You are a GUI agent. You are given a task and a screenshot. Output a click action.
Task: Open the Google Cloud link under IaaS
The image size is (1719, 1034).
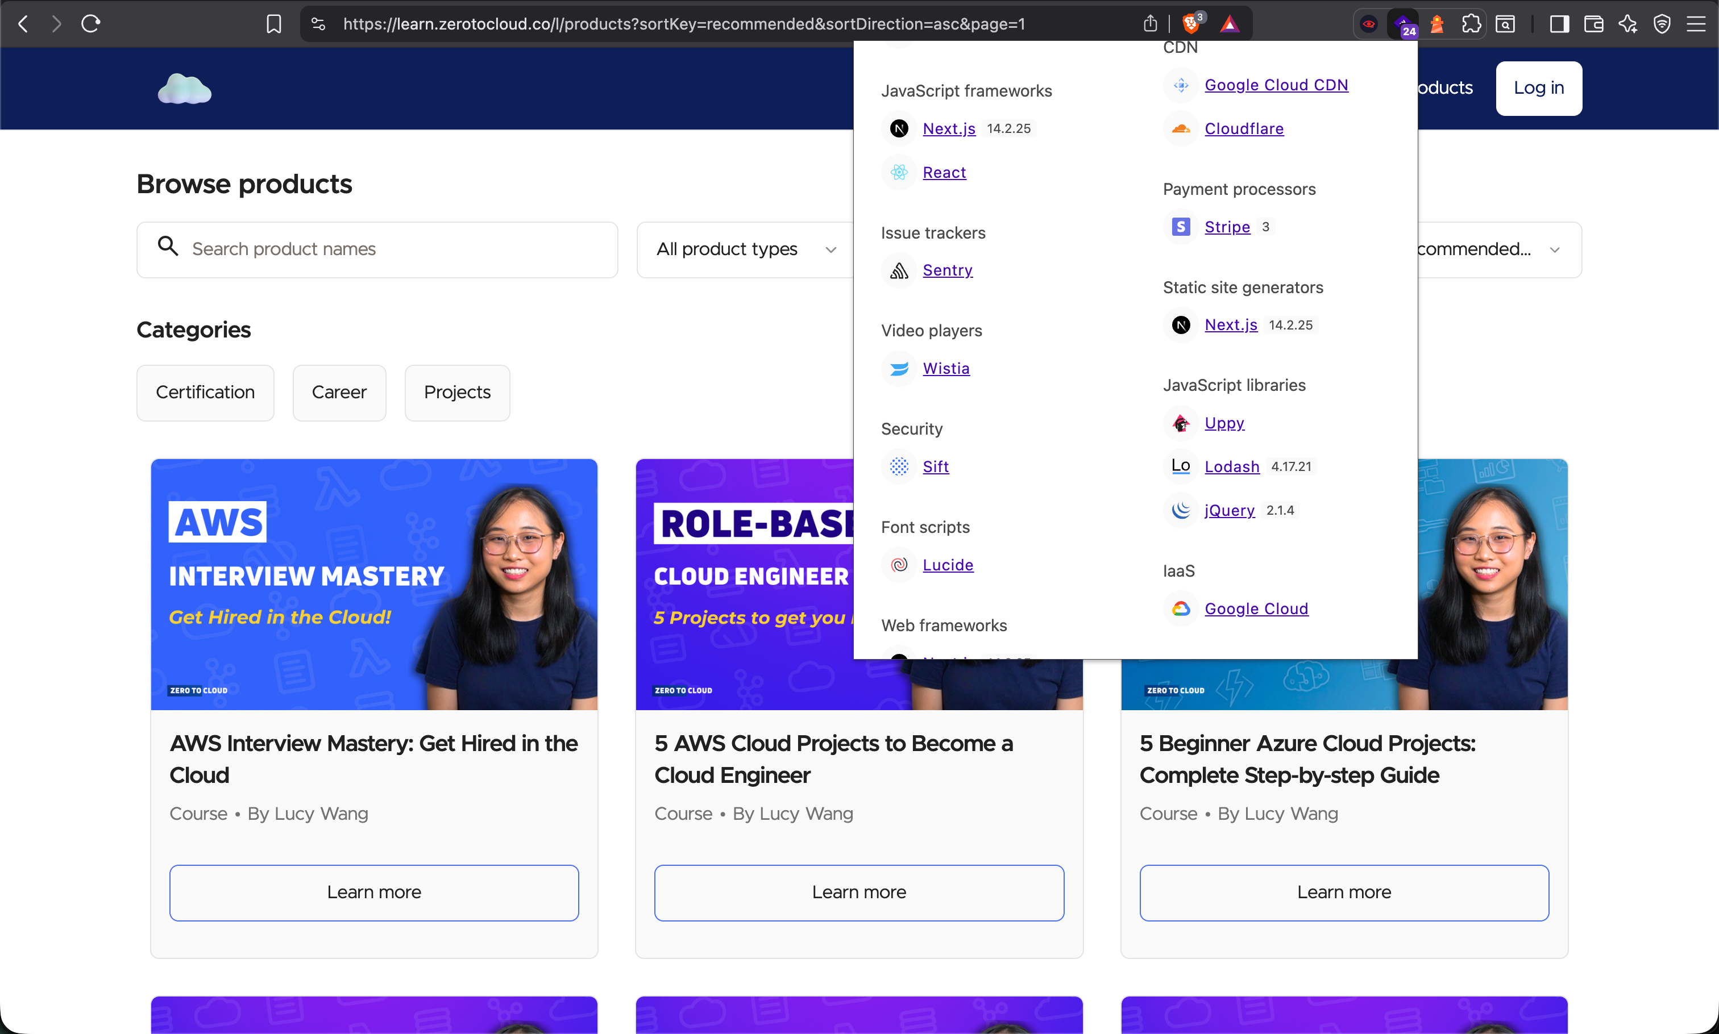[x=1256, y=608]
